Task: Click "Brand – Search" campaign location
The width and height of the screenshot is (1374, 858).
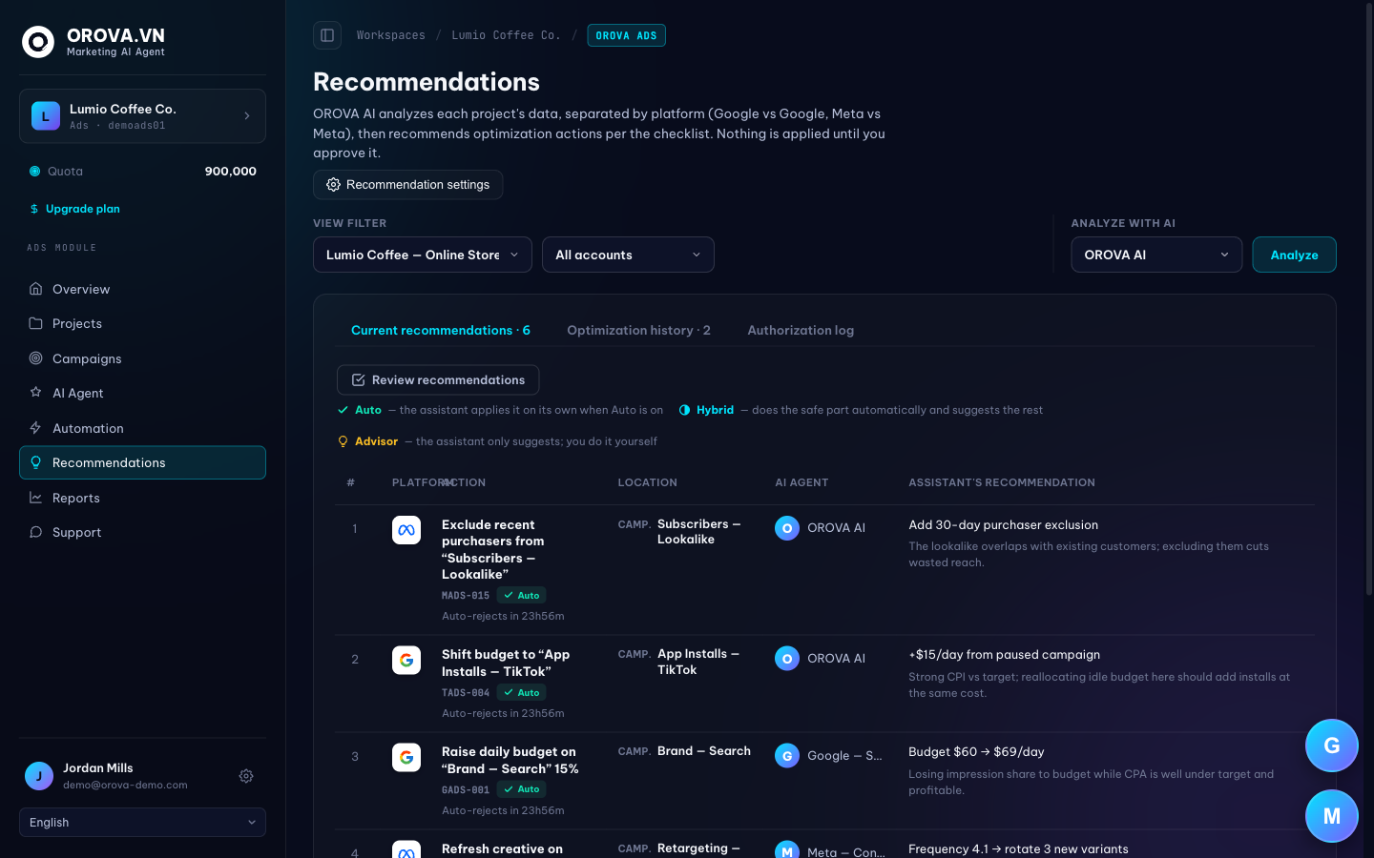Action: point(704,751)
